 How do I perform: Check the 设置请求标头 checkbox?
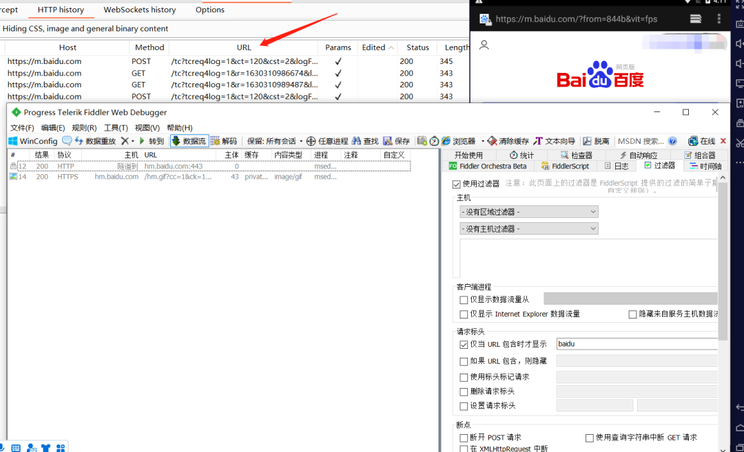464,406
